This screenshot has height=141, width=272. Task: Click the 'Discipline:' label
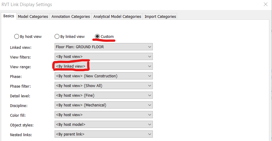tap(18, 106)
